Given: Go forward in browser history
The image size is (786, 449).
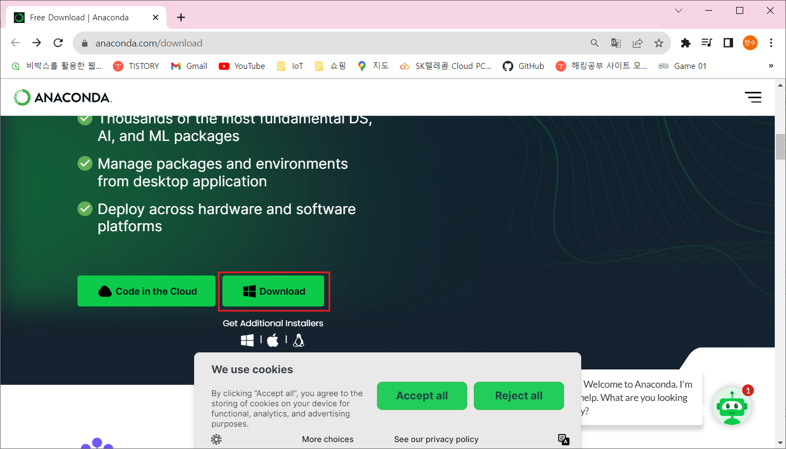Looking at the screenshot, I should point(36,43).
